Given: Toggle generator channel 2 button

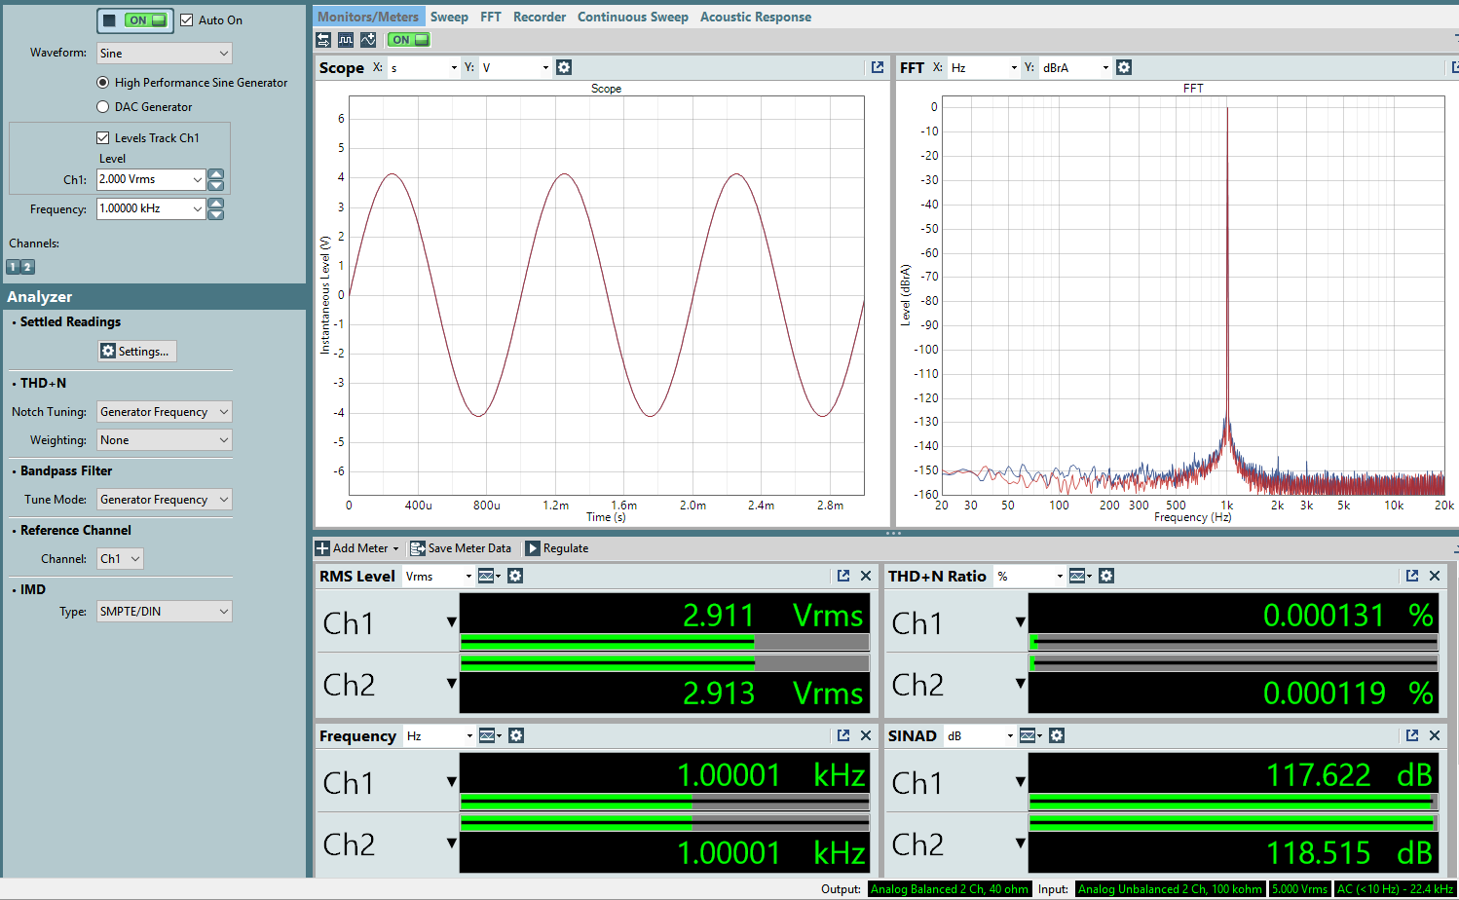Looking at the screenshot, I should pyautogui.click(x=27, y=267).
